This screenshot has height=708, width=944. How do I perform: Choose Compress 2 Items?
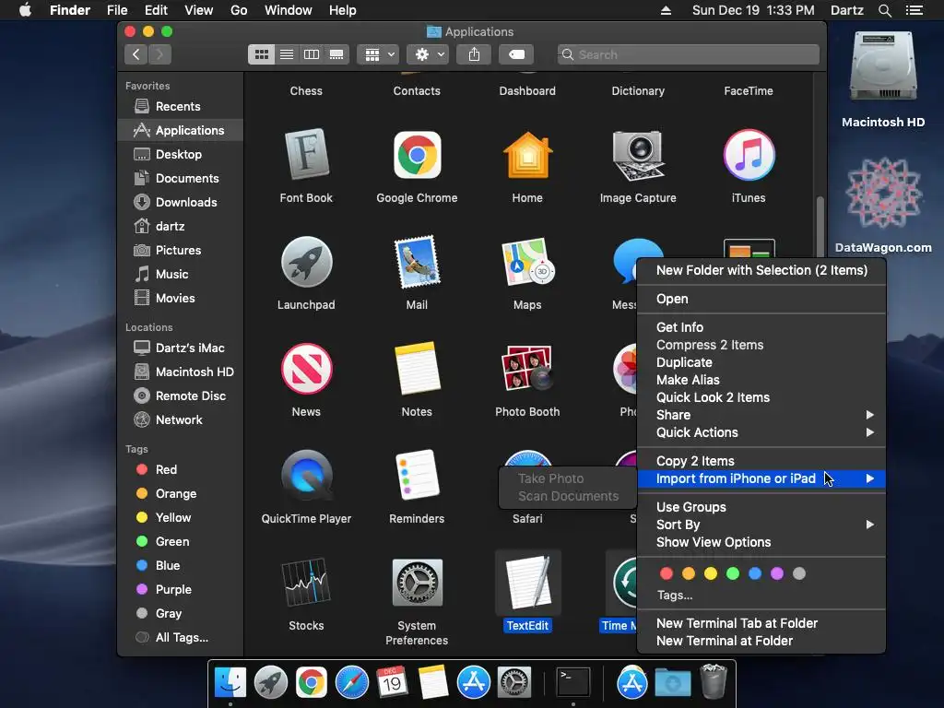761,345
